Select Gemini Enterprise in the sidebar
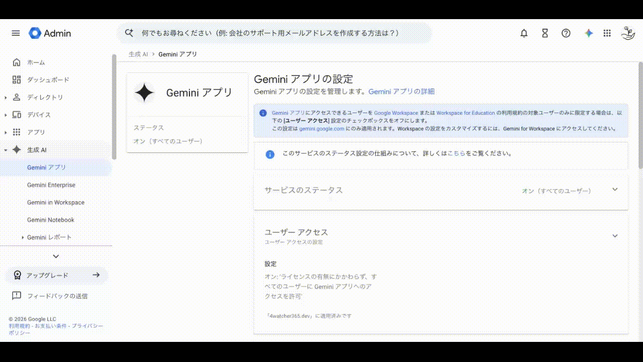The width and height of the screenshot is (643, 362). click(x=51, y=185)
